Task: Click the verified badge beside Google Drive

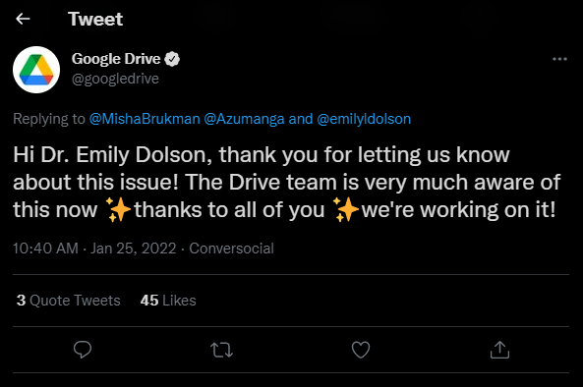Action: pos(172,59)
